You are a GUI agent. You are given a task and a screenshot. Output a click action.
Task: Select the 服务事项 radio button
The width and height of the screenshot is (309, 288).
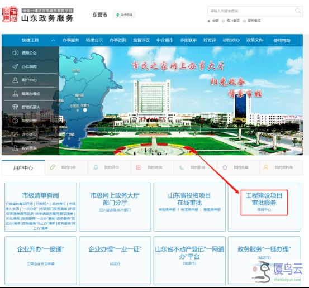[244, 21]
